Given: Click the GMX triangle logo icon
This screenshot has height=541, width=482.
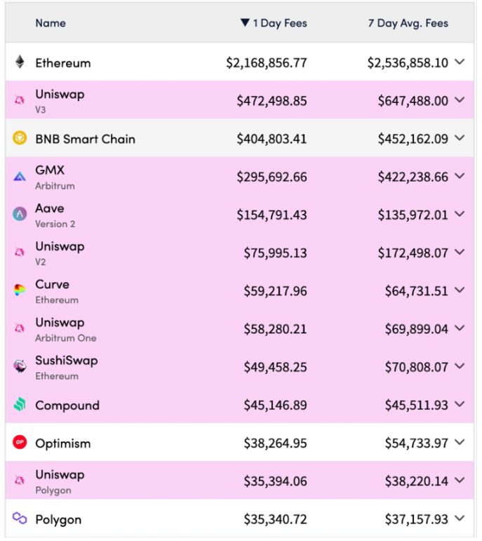Looking at the screenshot, I should 20,176.
